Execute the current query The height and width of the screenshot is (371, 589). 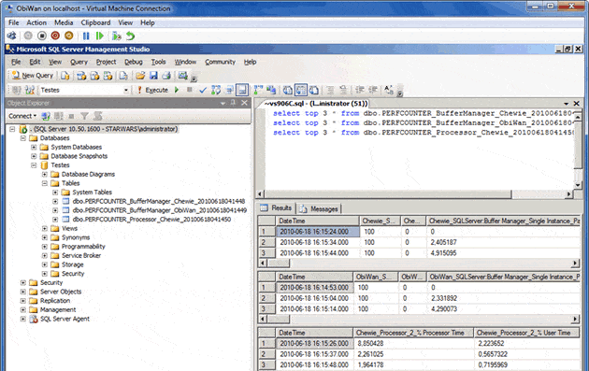152,90
